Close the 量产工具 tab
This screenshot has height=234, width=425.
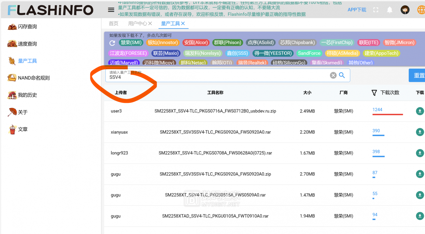point(183,23)
